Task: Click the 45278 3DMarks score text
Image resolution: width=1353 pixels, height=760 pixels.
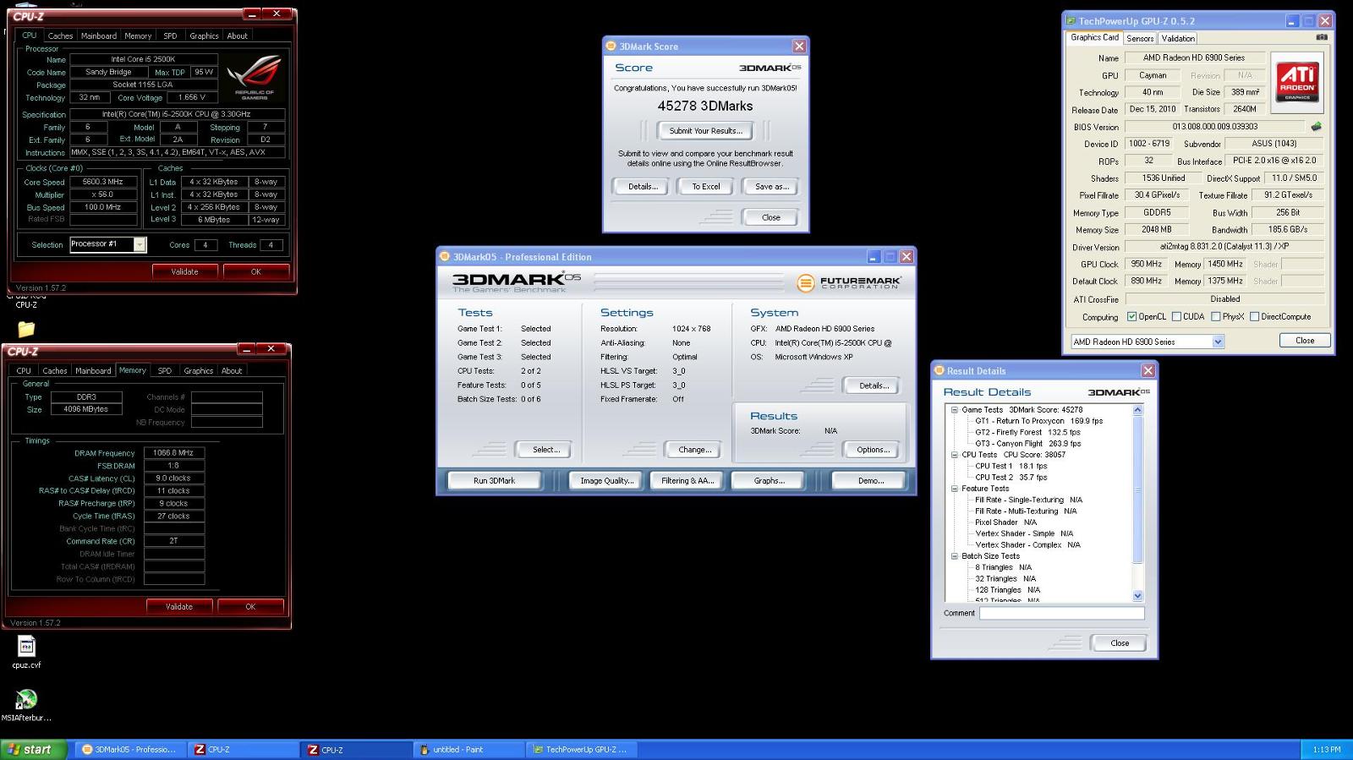Action: (705, 107)
